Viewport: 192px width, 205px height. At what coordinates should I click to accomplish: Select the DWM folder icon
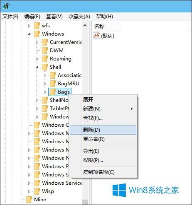[x=45, y=51]
